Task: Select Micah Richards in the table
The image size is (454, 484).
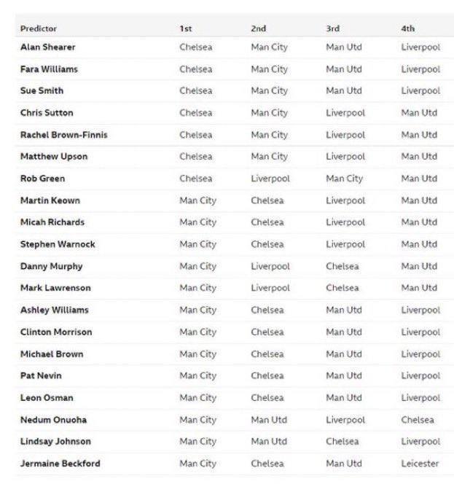Action: [52, 222]
